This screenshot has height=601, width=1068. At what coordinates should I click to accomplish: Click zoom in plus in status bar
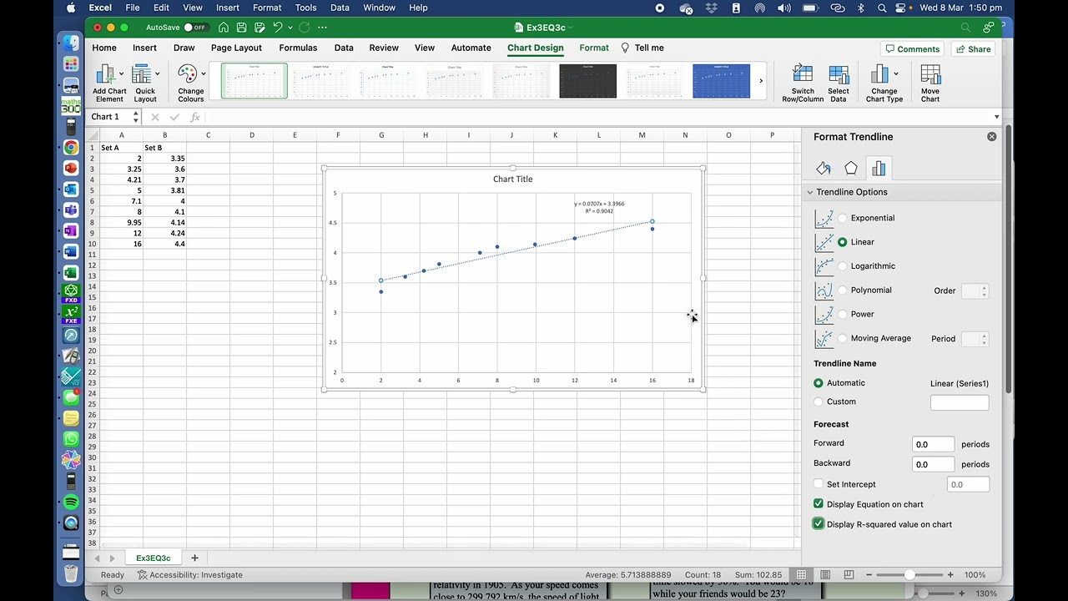[950, 574]
